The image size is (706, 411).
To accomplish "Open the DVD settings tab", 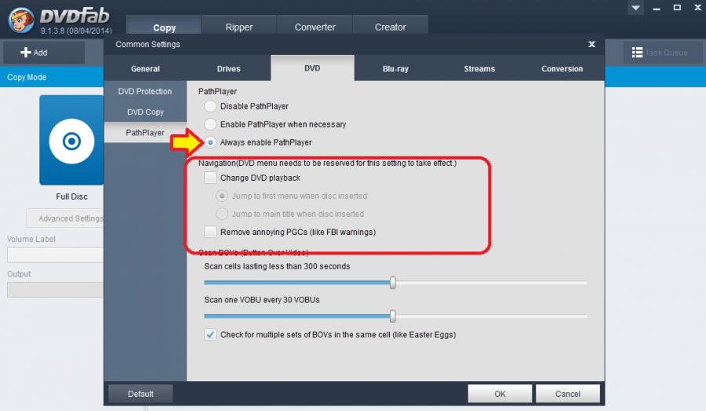I will pos(312,68).
